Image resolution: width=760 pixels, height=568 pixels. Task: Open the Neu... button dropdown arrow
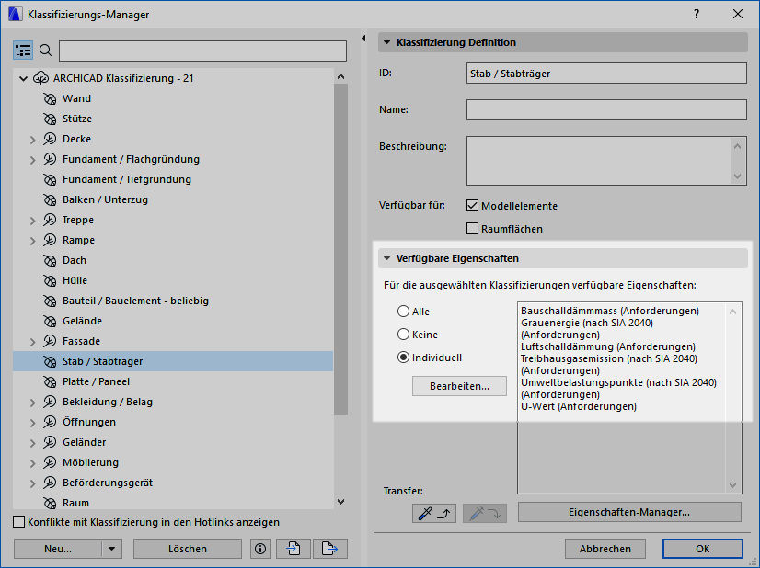112,549
